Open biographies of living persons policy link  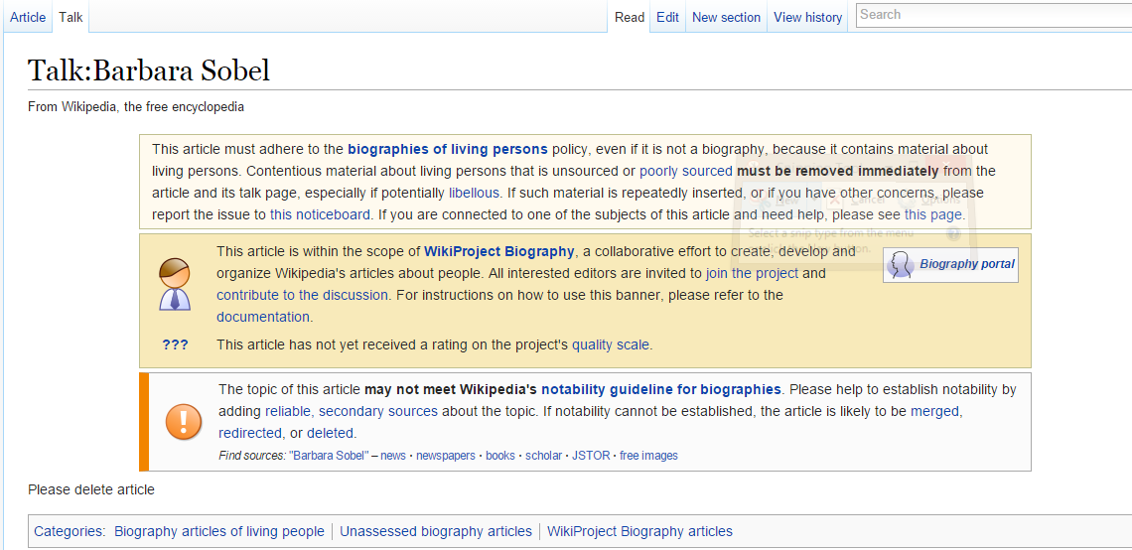tap(448, 149)
